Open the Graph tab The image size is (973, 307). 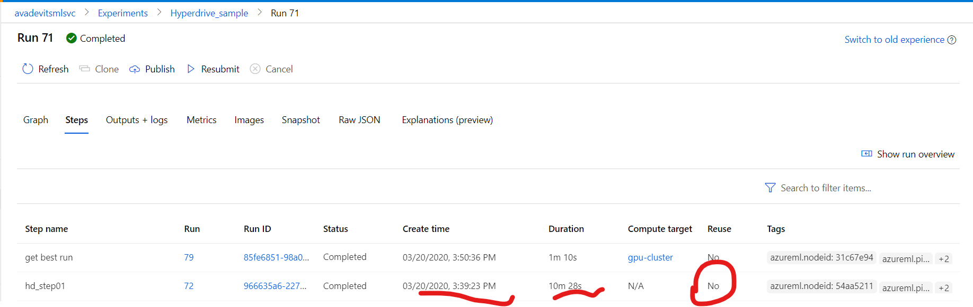pos(36,120)
